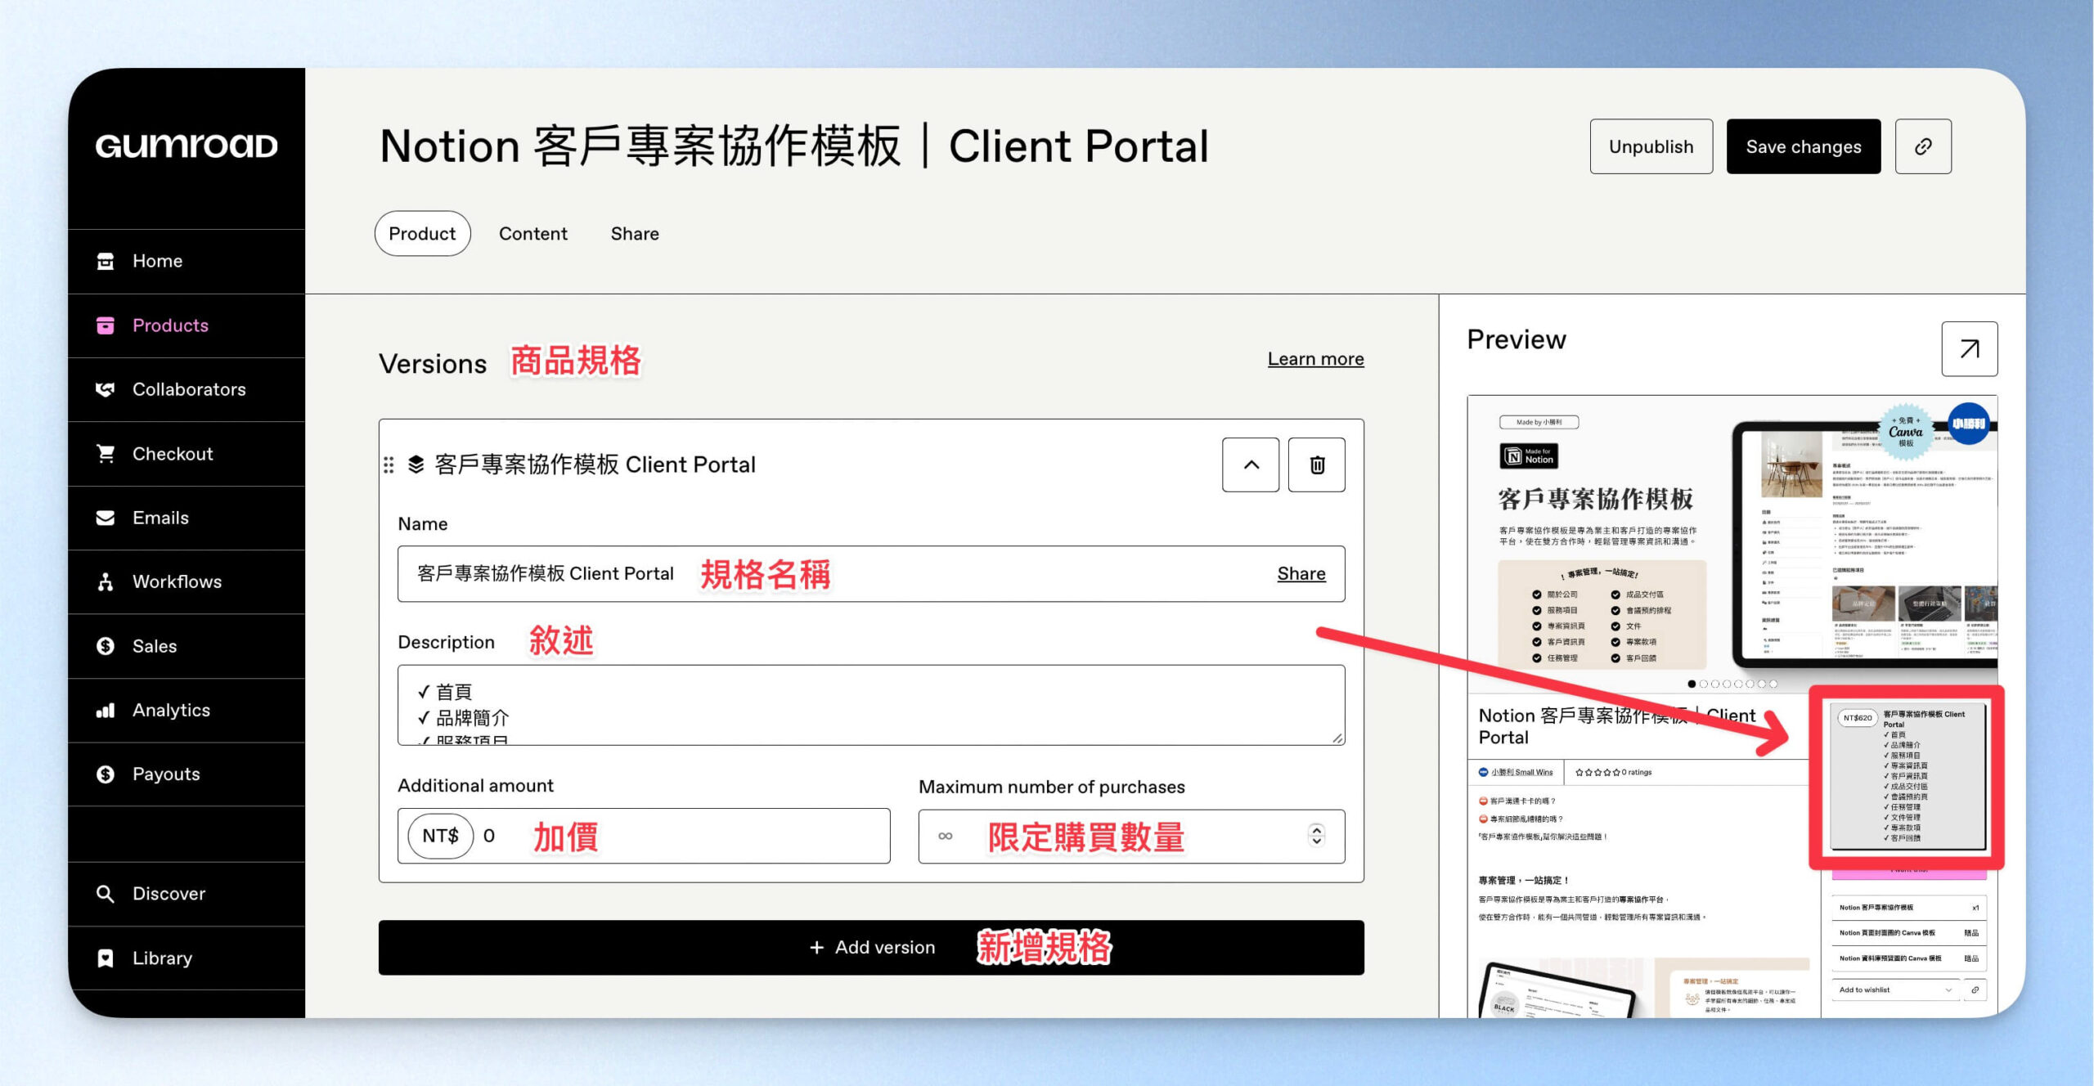Click the Collaborators handshake icon
Viewport: 2094px width, 1086px height.
pyautogui.click(x=106, y=389)
